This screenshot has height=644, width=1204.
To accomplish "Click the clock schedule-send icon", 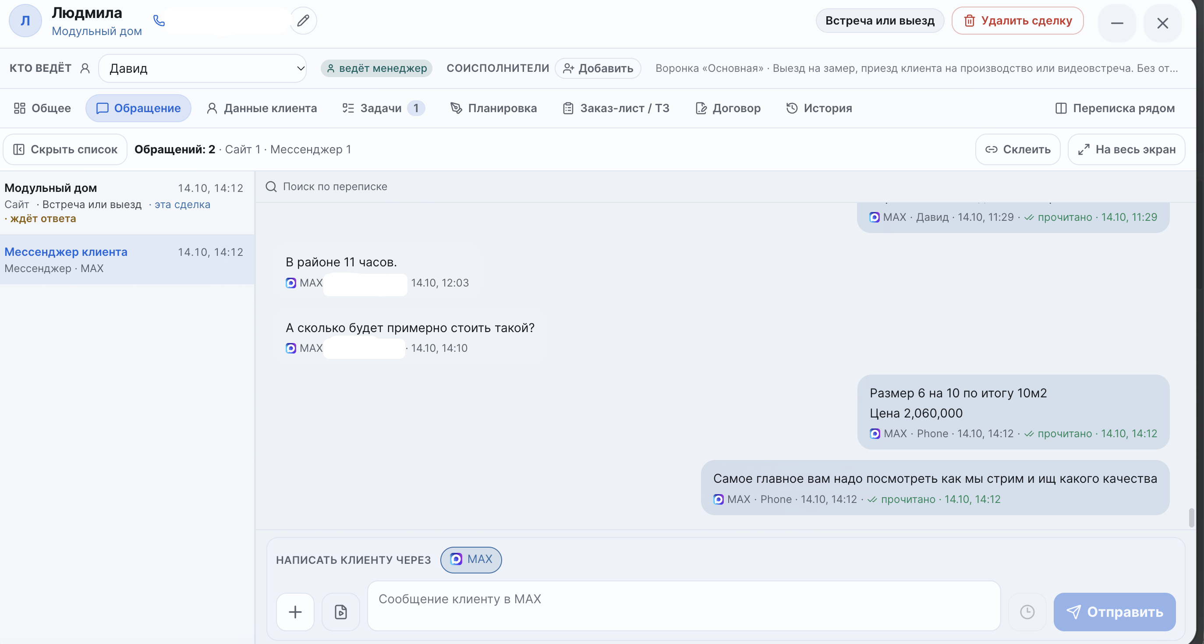I will [x=1027, y=612].
